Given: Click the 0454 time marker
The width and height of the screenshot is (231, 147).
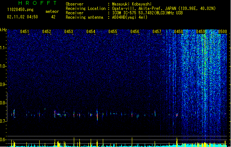Looking at the screenshot, I should click(x=91, y=32).
